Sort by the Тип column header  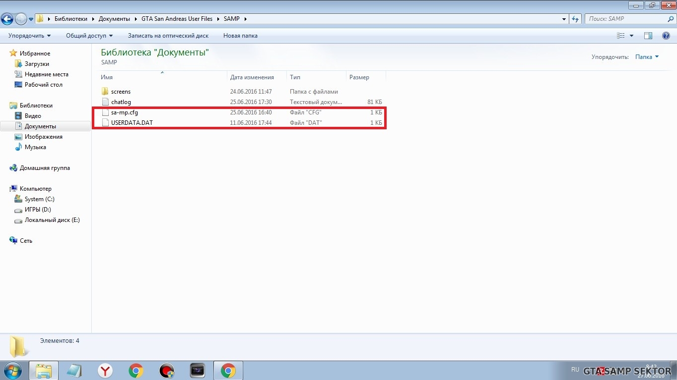pos(316,77)
